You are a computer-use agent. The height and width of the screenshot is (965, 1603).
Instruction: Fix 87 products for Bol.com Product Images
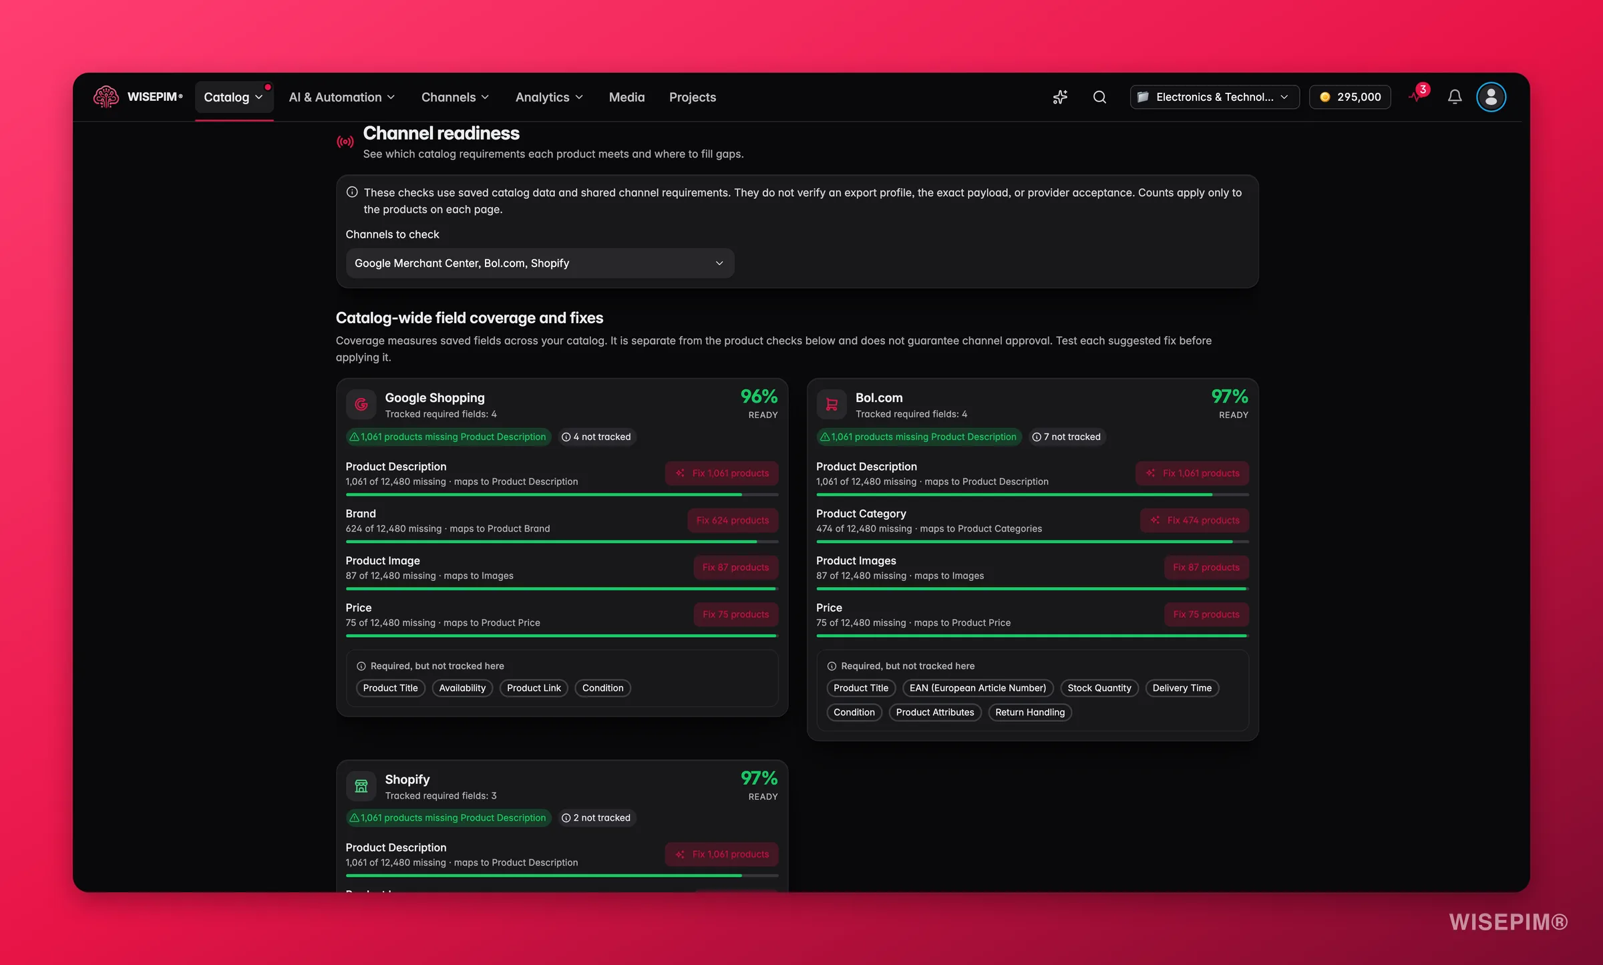click(1206, 567)
